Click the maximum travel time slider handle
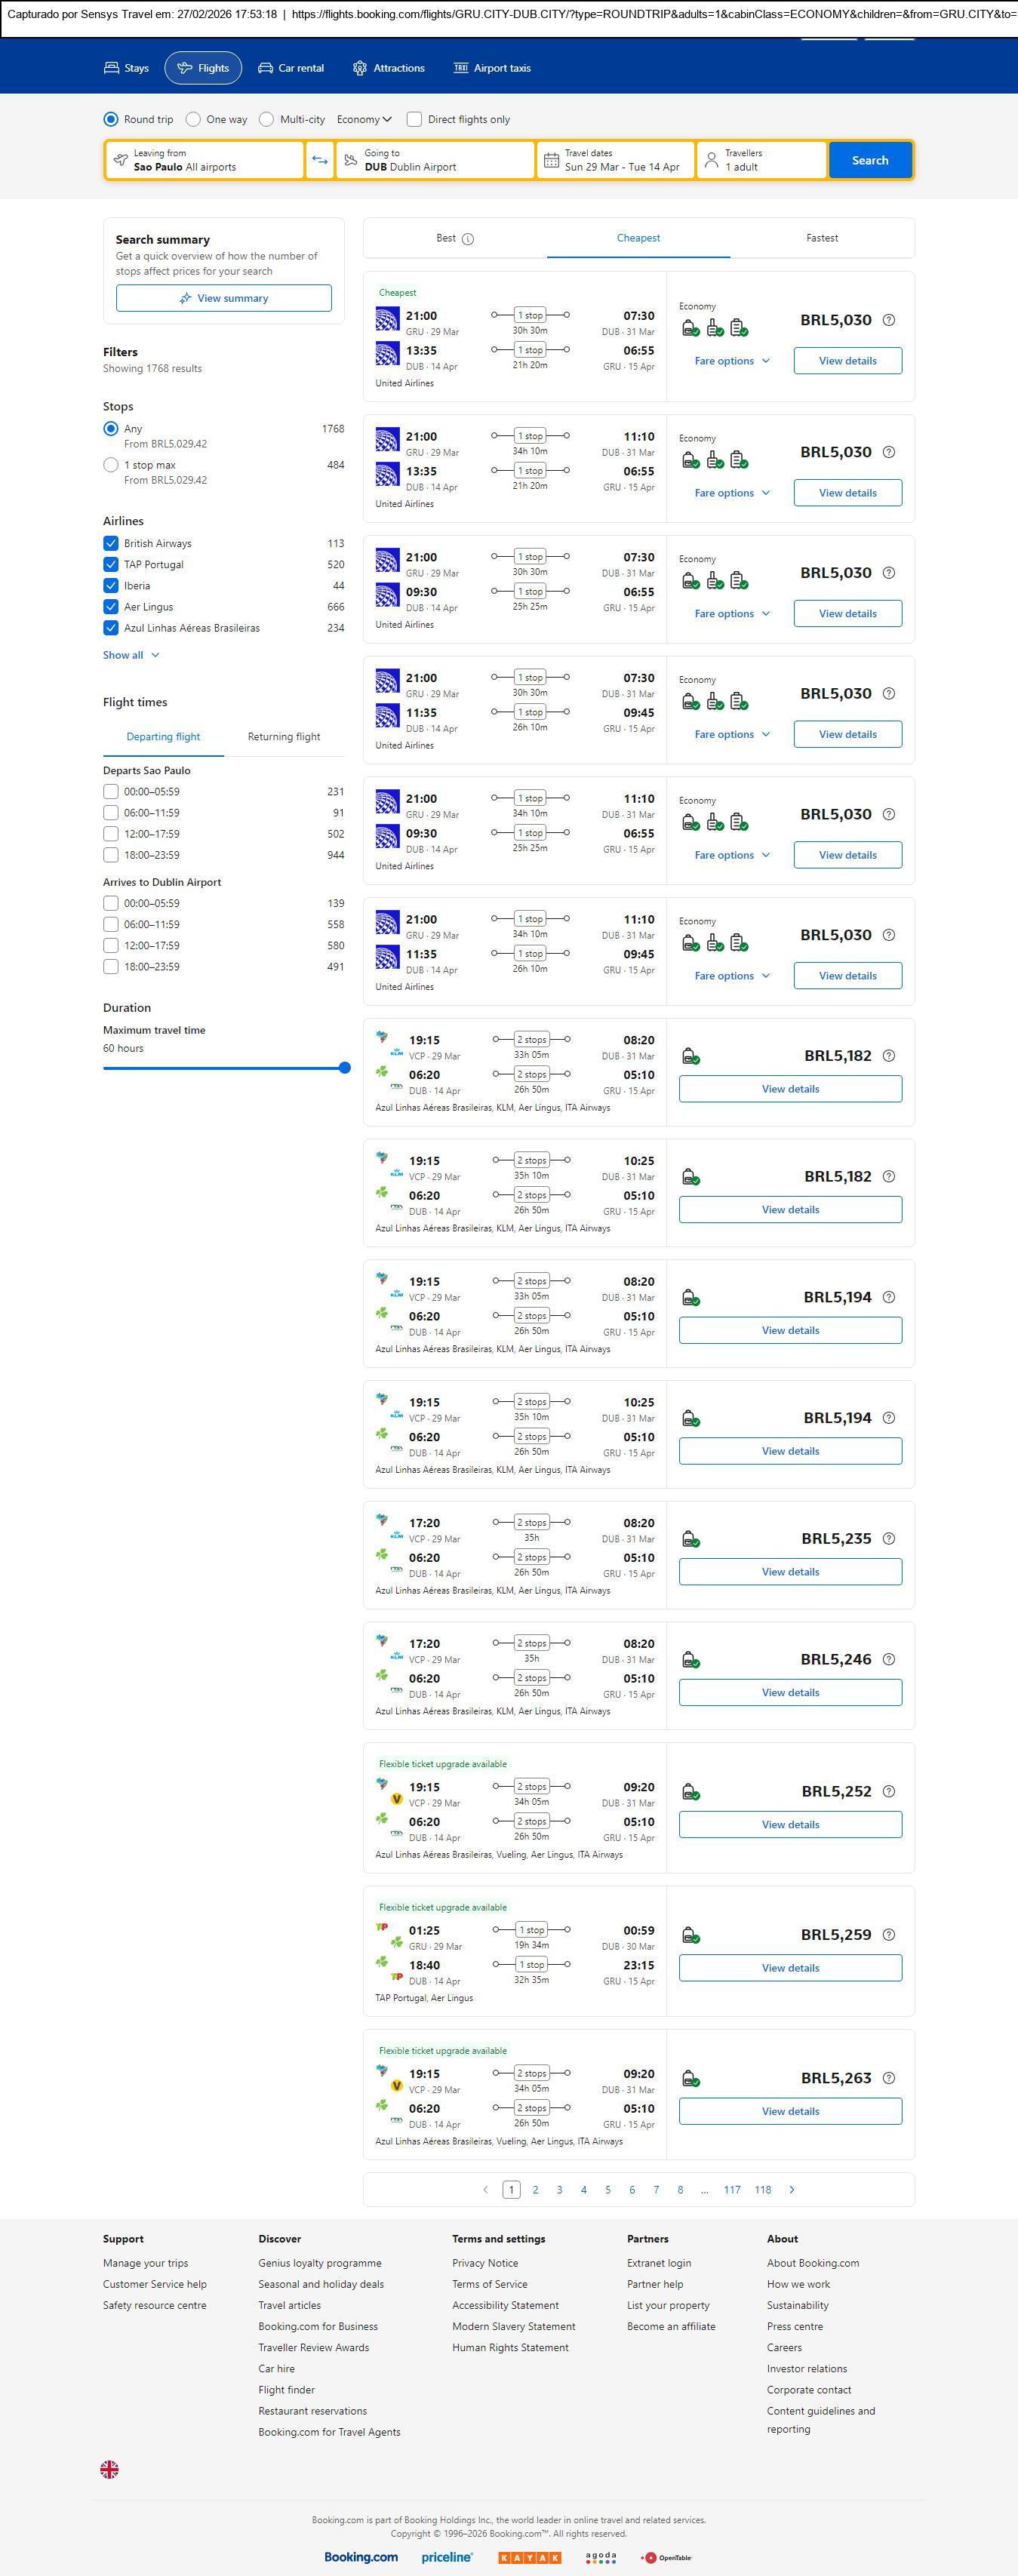The image size is (1018, 2576). coord(345,1068)
